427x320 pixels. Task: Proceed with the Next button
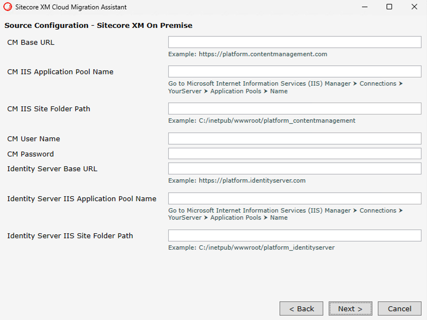[x=350, y=309]
